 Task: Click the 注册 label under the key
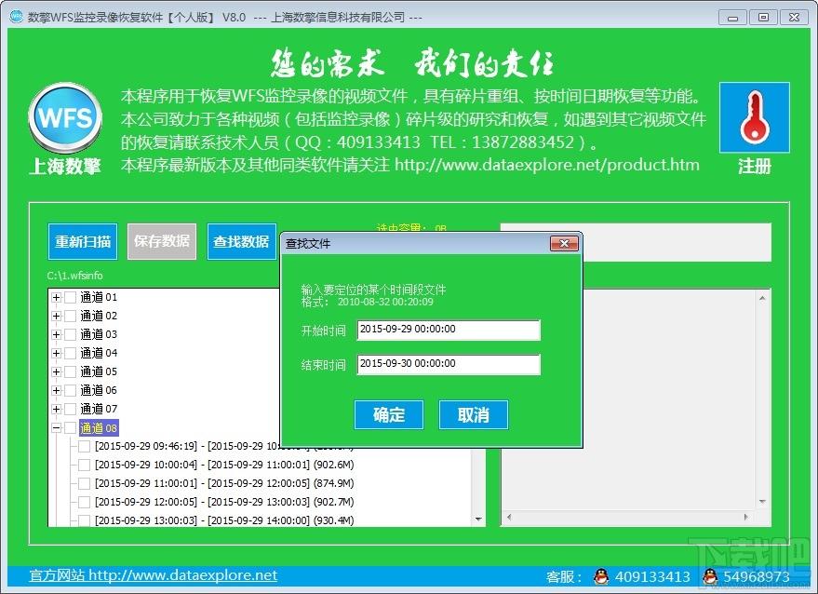(755, 167)
